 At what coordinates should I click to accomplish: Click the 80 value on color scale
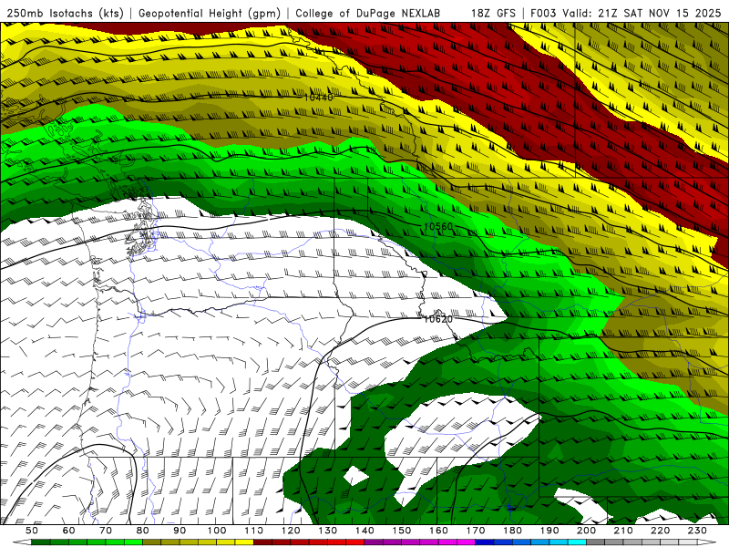click(x=143, y=531)
